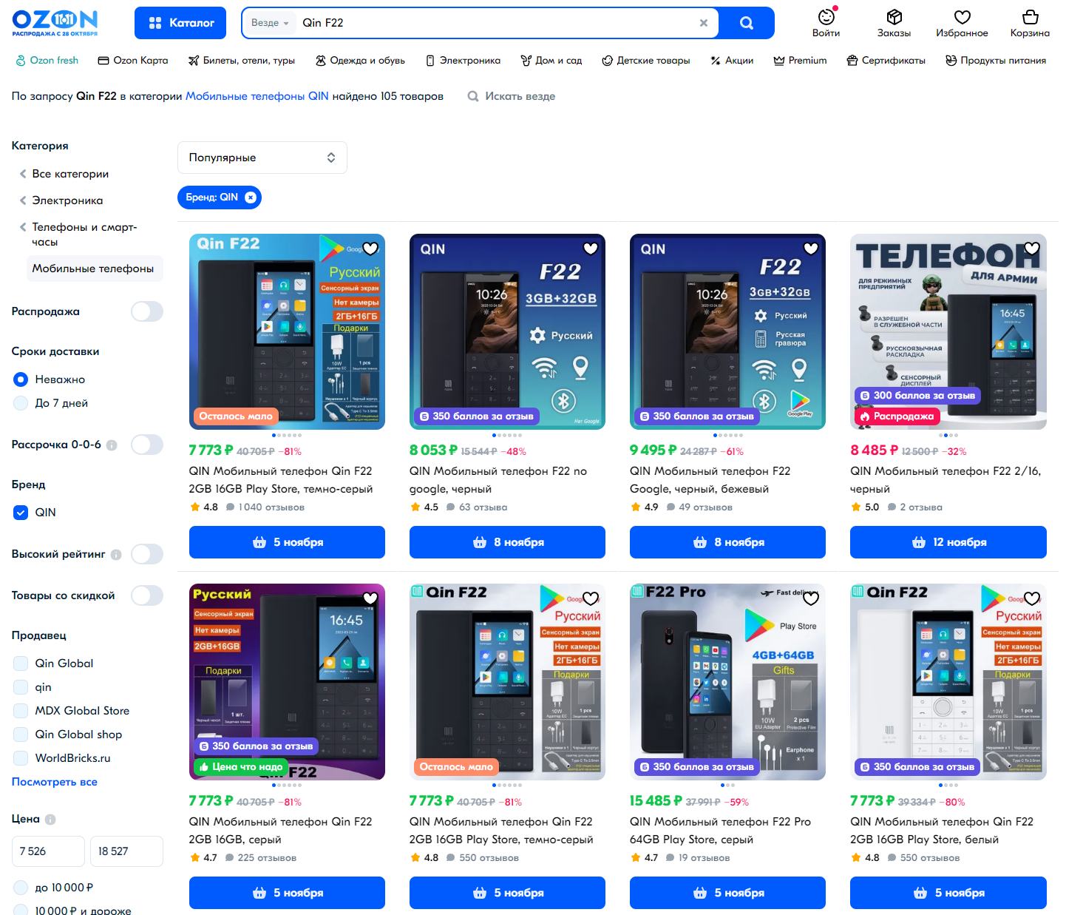Click info icon next to Цена
This screenshot has height=915, width=1066.
50,820
